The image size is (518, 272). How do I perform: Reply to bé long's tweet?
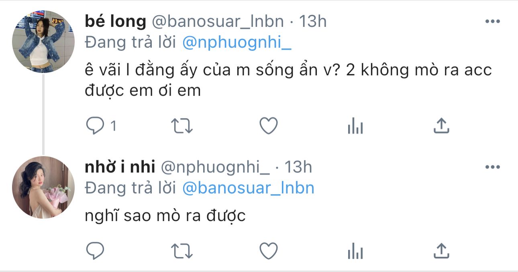[x=96, y=126]
